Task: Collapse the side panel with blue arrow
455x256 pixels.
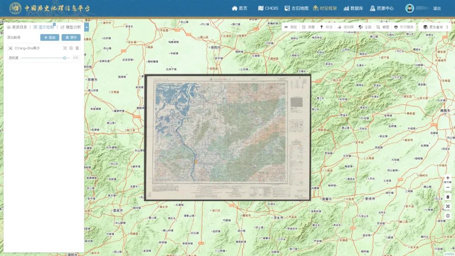Action: tap(86, 27)
